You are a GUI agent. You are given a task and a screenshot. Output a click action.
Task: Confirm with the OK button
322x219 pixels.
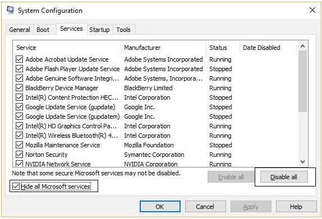(x=160, y=207)
